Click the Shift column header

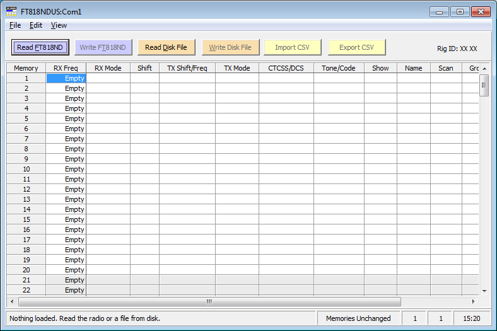[x=144, y=68]
